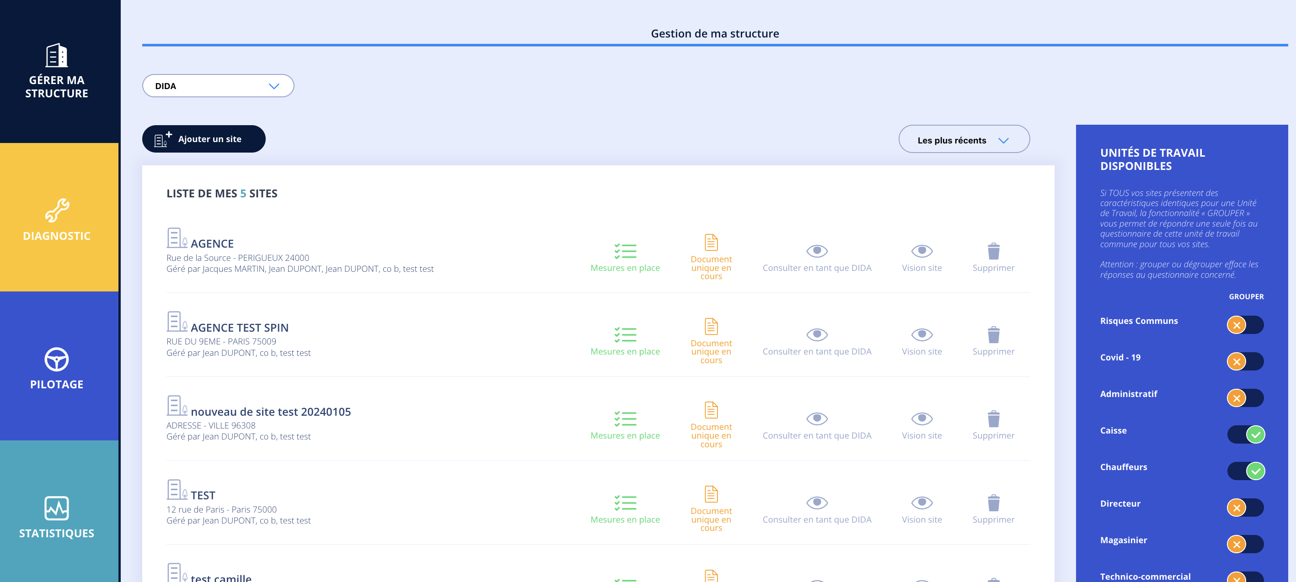
Task: Click the RUE DU 9EME - PARIS 75009 address
Action: coord(221,342)
